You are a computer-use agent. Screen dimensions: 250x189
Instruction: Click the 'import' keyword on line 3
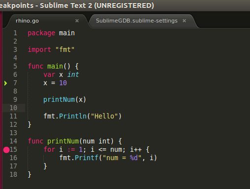[x=39, y=50]
